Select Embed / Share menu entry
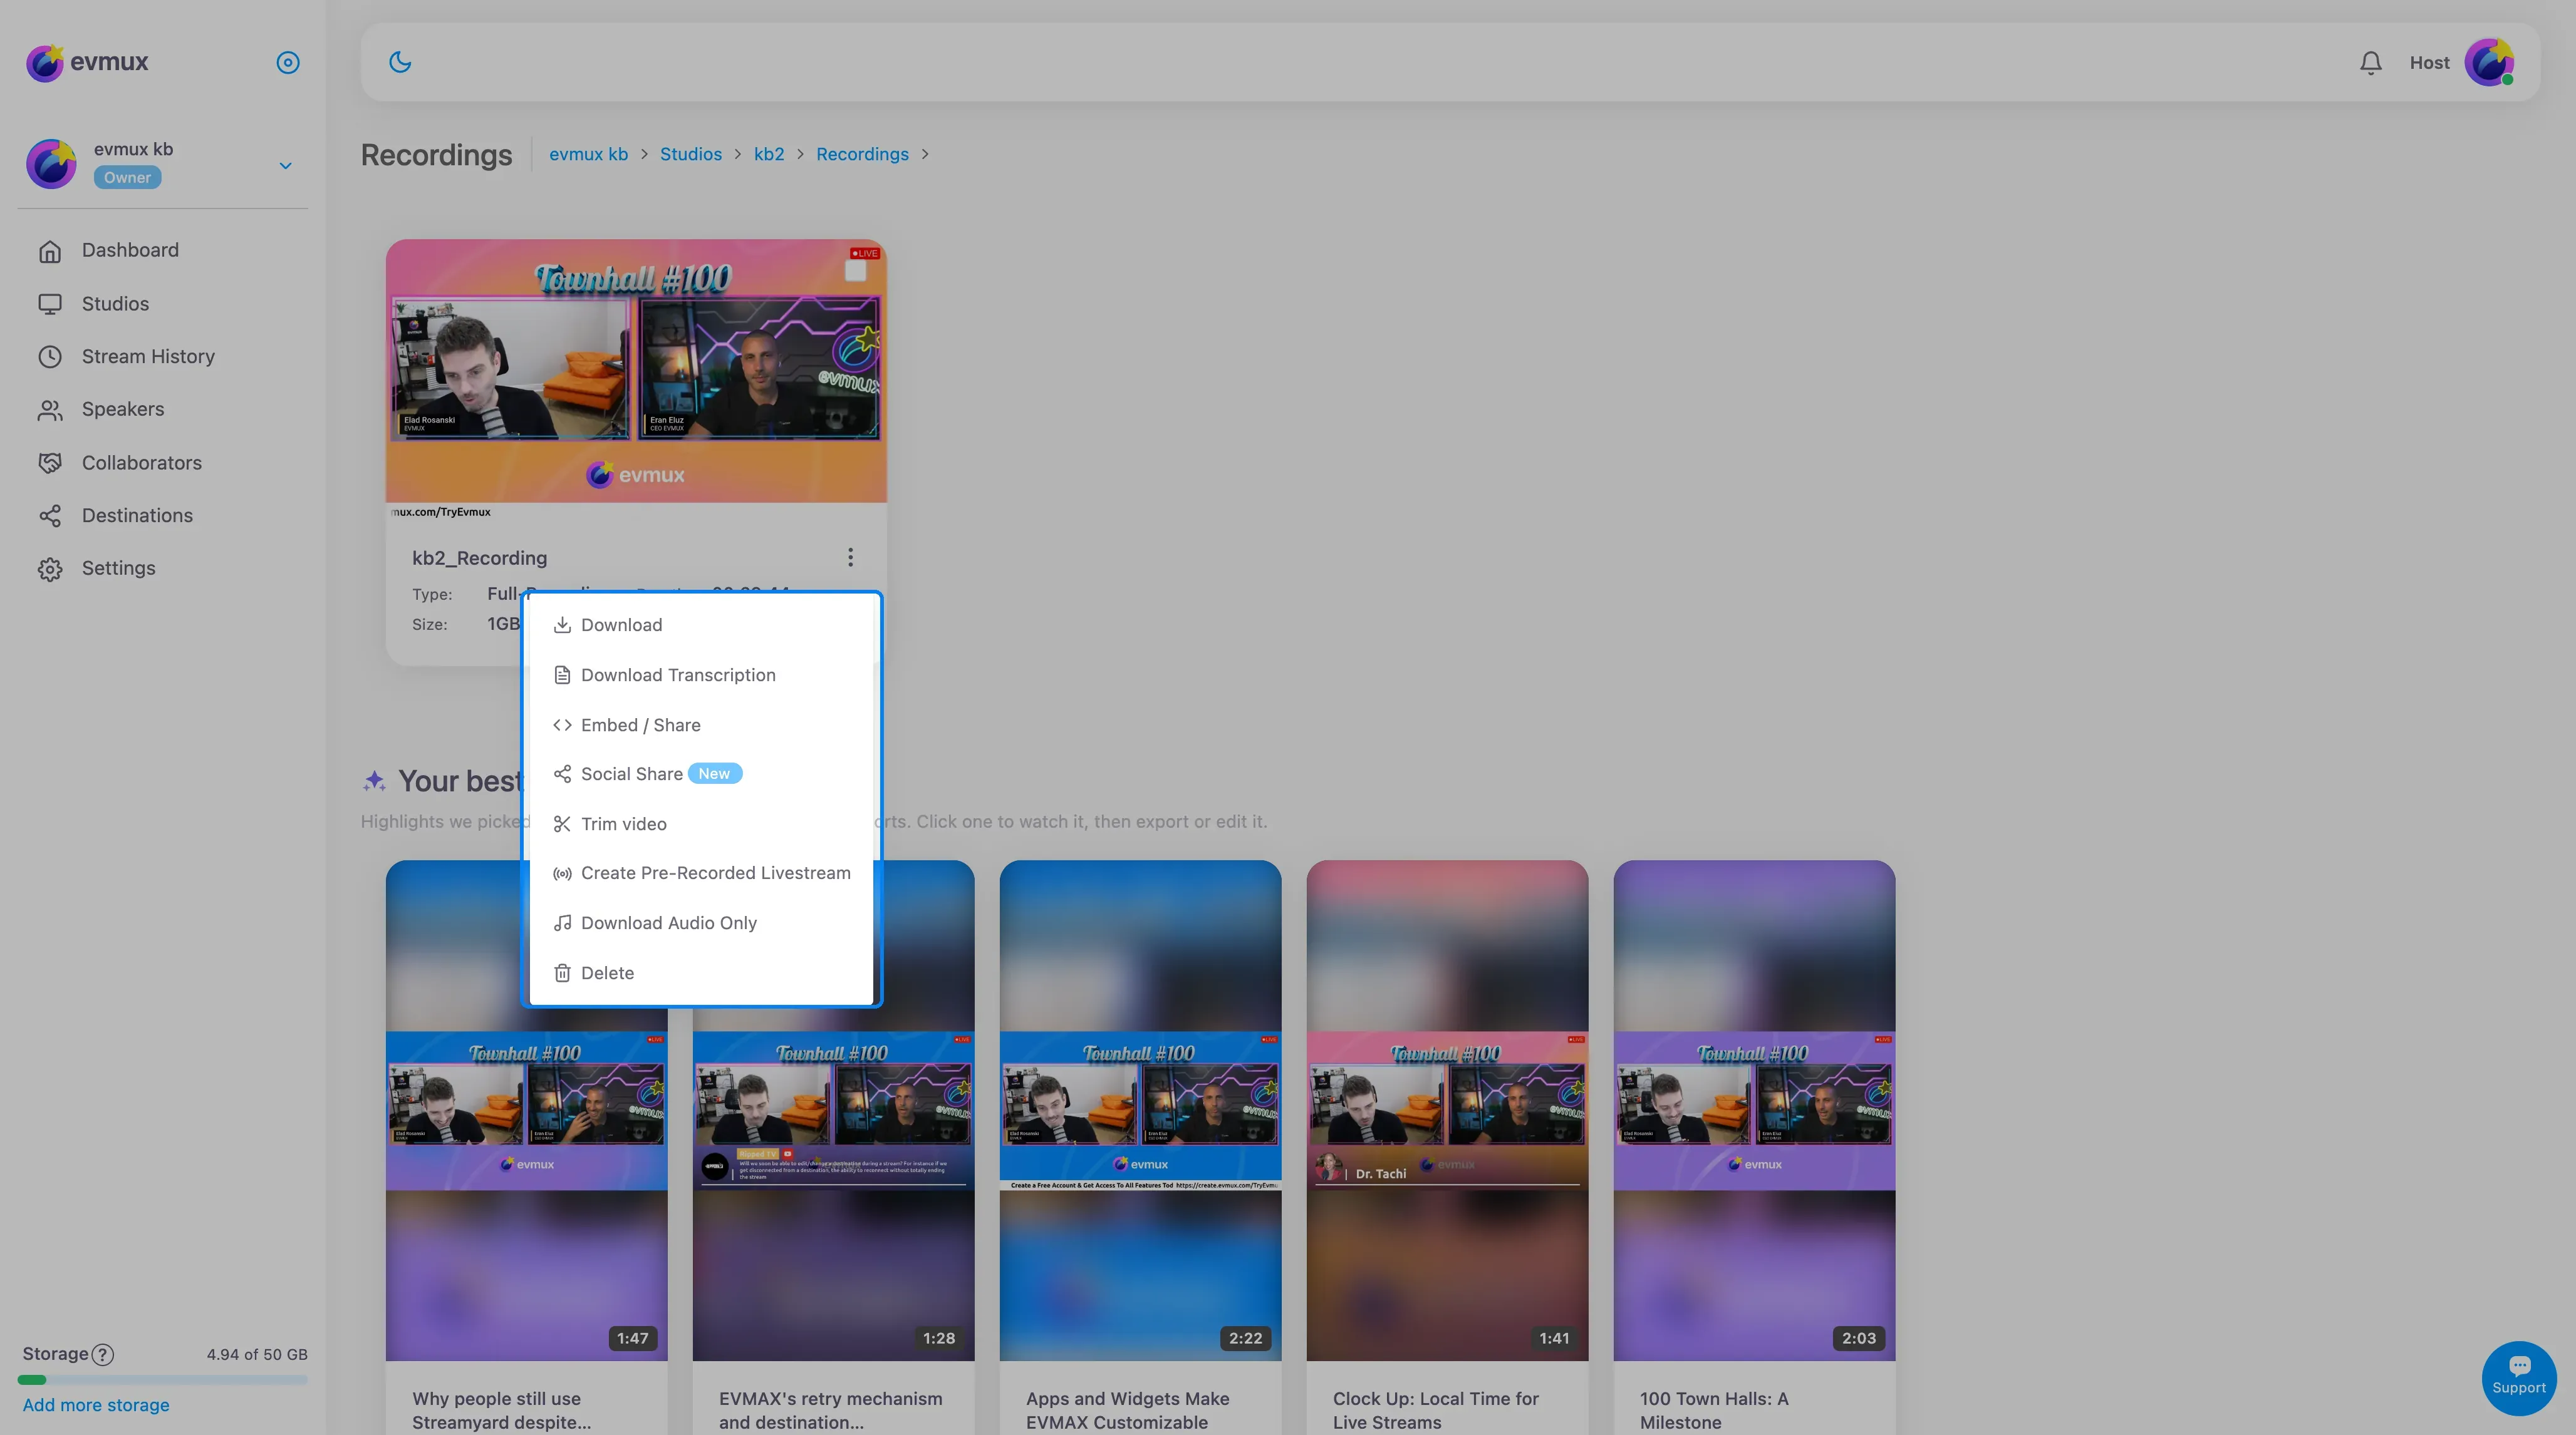 [x=701, y=726]
